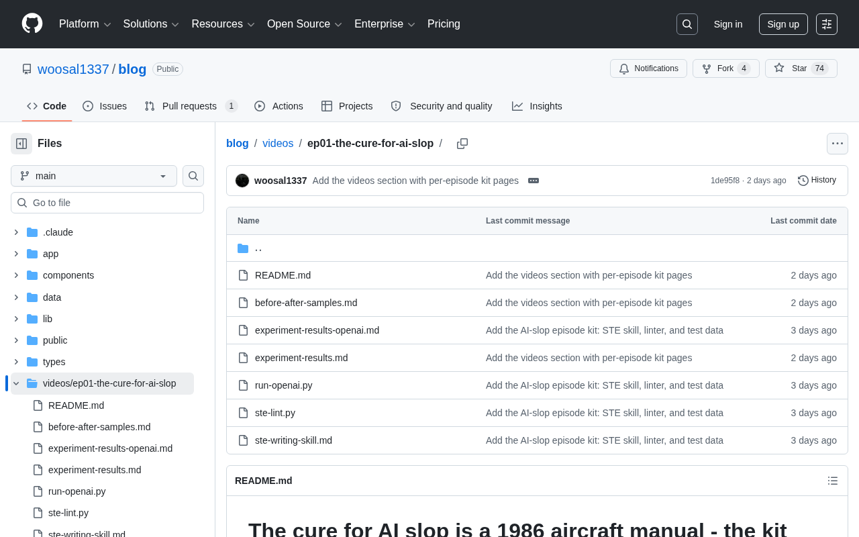Open commit hash 1de95f8 link
This screenshot has width=859, height=537.
point(725,181)
